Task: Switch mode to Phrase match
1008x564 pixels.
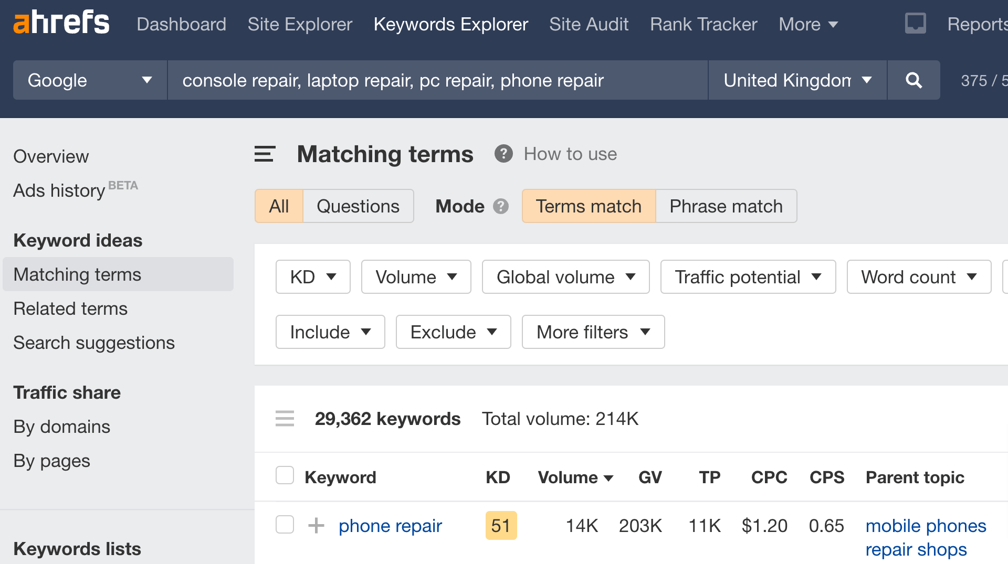Action: [726, 206]
